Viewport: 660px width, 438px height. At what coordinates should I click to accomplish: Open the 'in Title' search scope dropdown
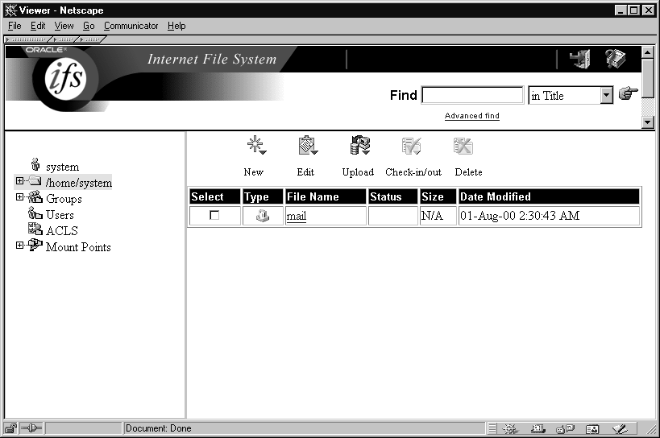(x=606, y=96)
